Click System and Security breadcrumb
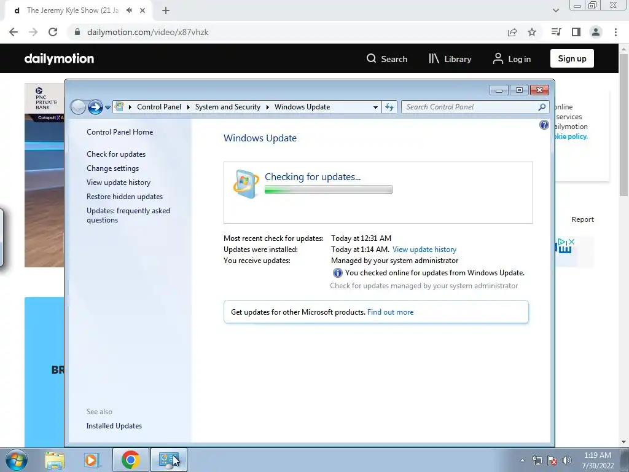Viewport: 629px width, 472px height. pos(227,107)
